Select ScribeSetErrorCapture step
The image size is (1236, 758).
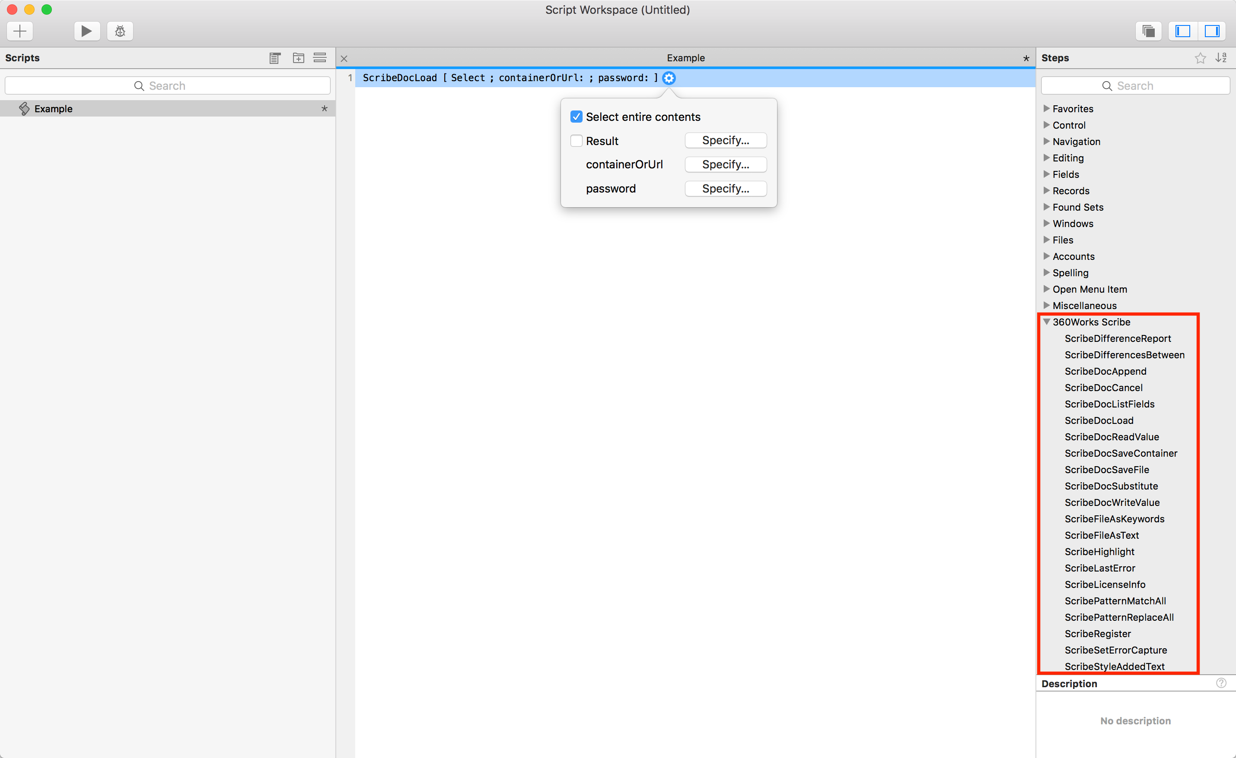coord(1115,650)
